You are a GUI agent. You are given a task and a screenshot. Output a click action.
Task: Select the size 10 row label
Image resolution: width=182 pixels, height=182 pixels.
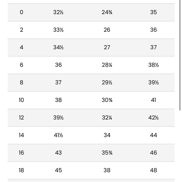pyautogui.click(x=21, y=100)
